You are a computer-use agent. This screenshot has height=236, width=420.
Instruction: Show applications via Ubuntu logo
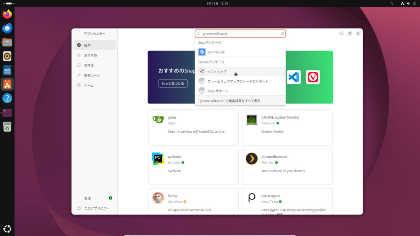(x=7, y=229)
